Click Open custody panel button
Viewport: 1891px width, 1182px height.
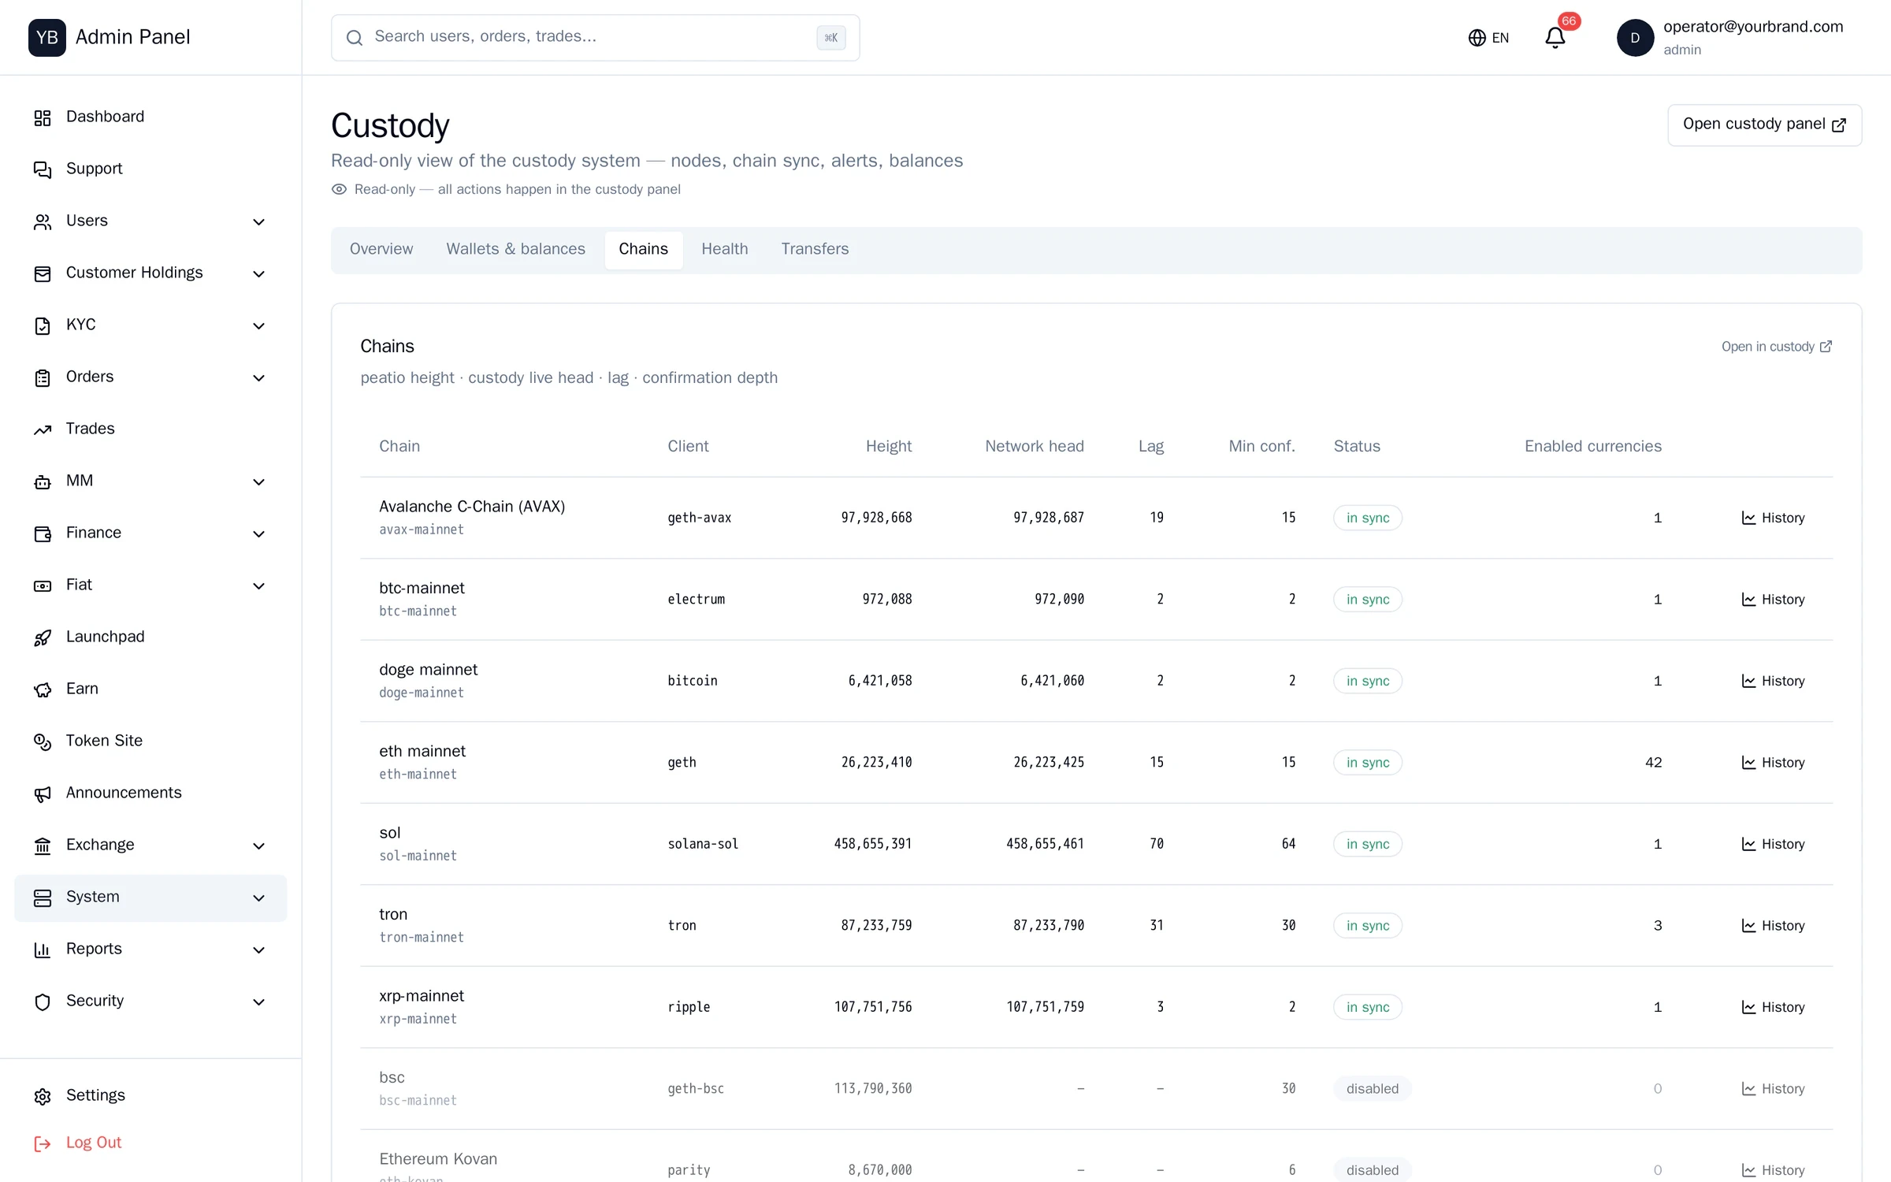[1764, 125]
